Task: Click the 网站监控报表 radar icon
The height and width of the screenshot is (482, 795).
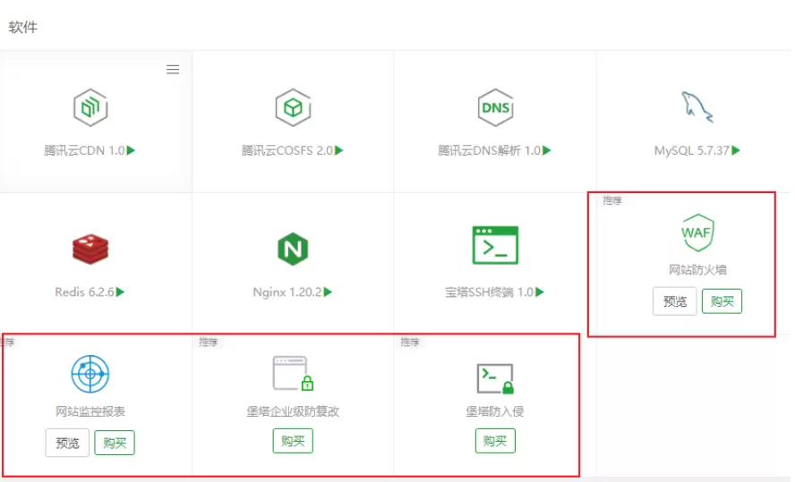Action: (90, 372)
